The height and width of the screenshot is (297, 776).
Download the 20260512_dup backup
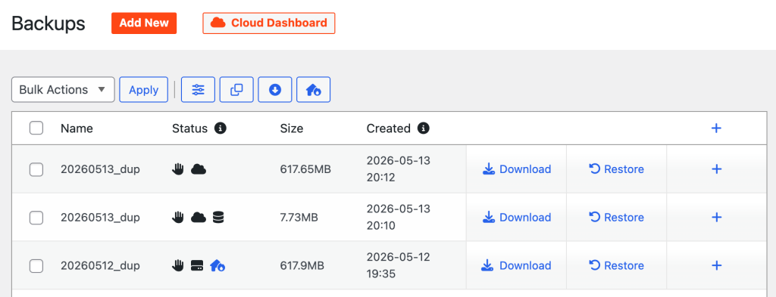(516, 265)
